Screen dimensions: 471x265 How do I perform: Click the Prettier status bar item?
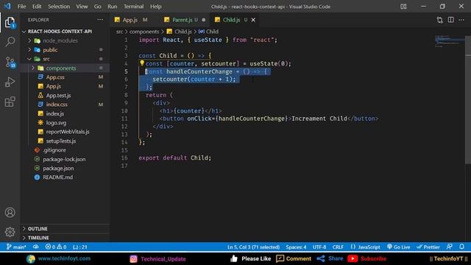coord(428,247)
